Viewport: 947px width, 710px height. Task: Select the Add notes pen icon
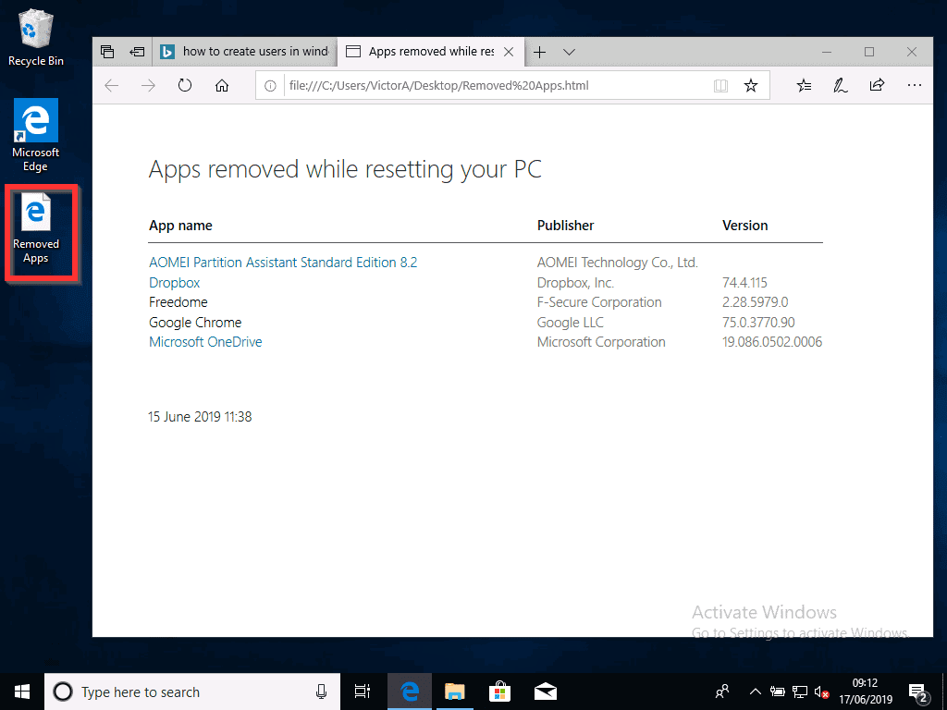(840, 86)
